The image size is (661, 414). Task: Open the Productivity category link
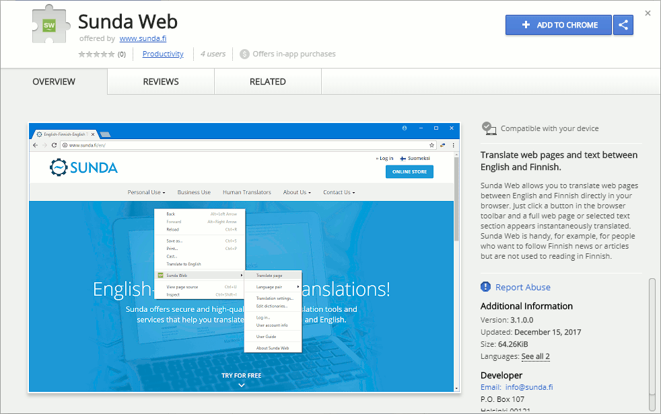click(x=163, y=54)
